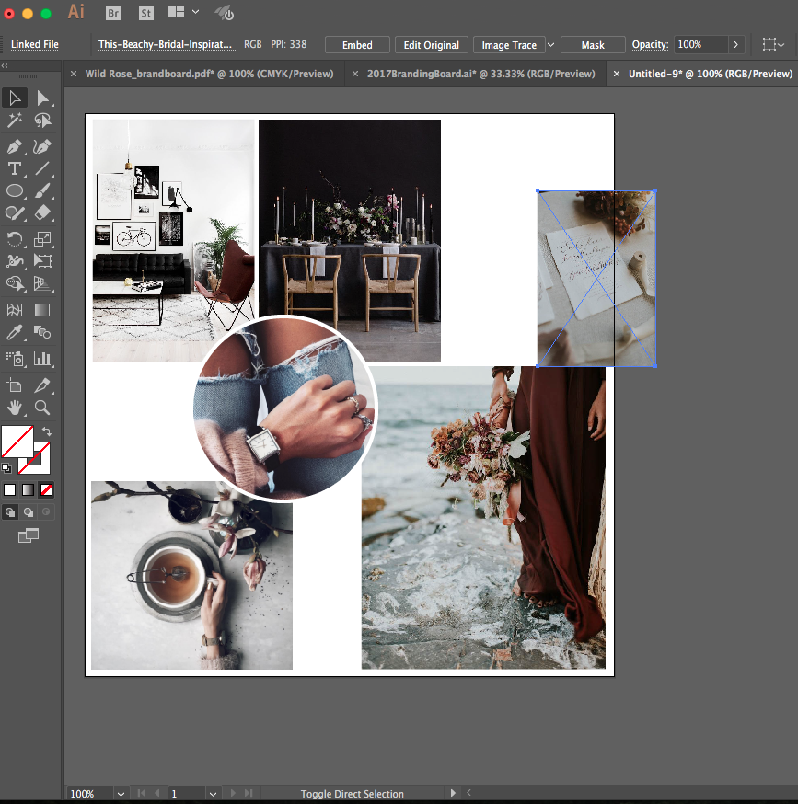Switch to the Wild Rose_brandboard.pdf tab
The height and width of the screenshot is (804, 798).
tap(209, 74)
